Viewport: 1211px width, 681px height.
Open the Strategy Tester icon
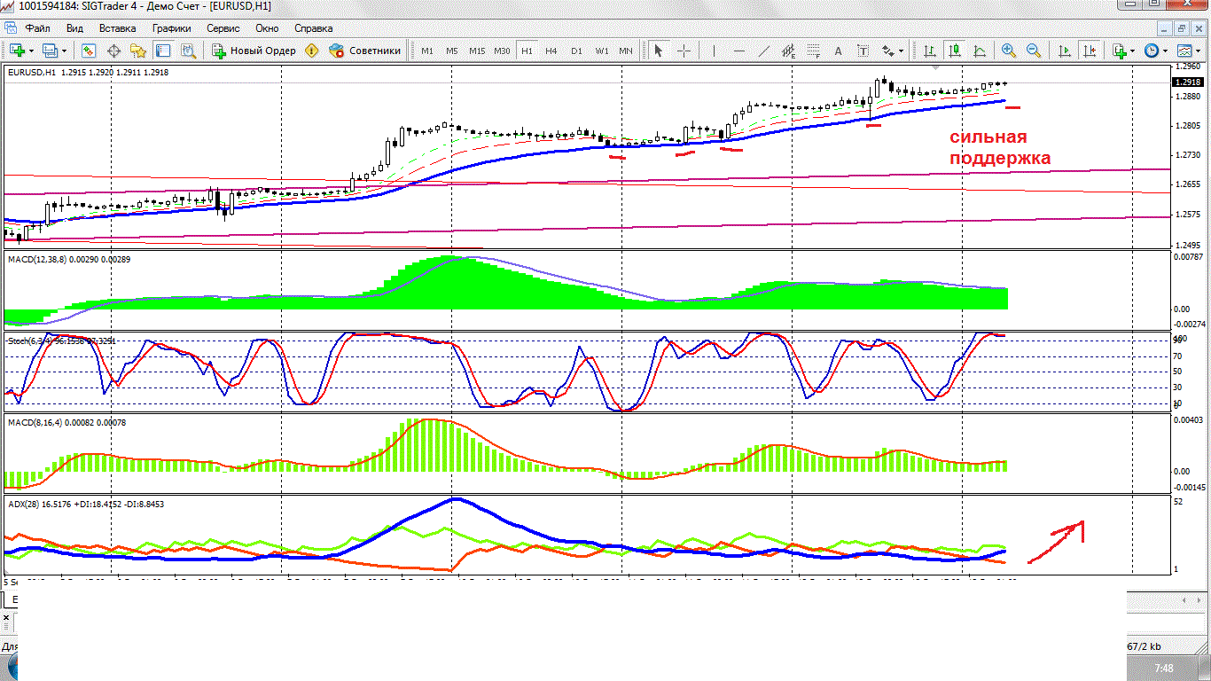click(x=188, y=51)
